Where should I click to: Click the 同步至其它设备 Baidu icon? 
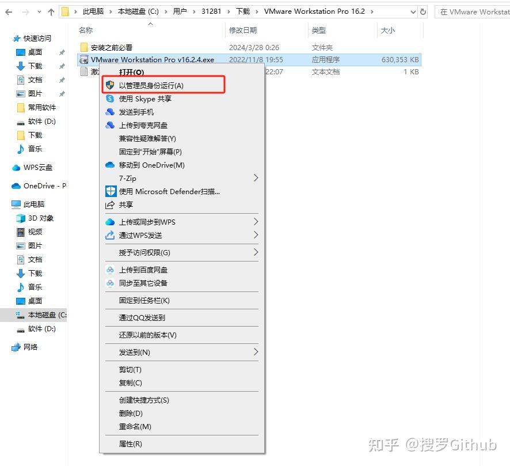tap(110, 283)
